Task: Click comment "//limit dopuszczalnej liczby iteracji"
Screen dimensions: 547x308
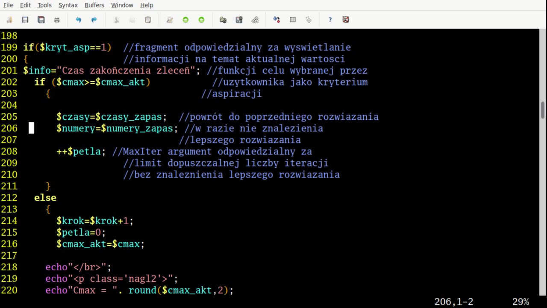Action: coord(226,163)
